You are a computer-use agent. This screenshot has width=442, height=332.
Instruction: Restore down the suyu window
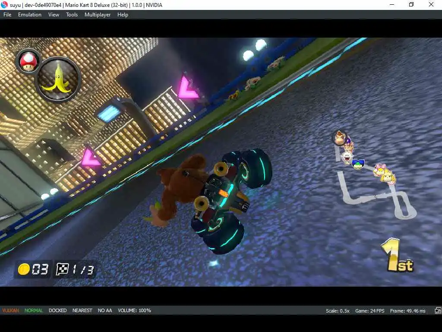click(411, 4)
